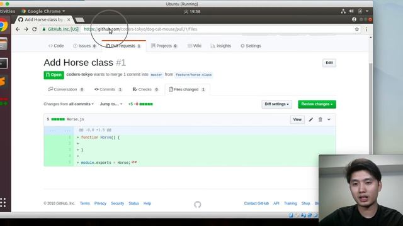The width and height of the screenshot is (403, 226).
Task: Open the Diff settings dropdown
Action: click(277, 104)
